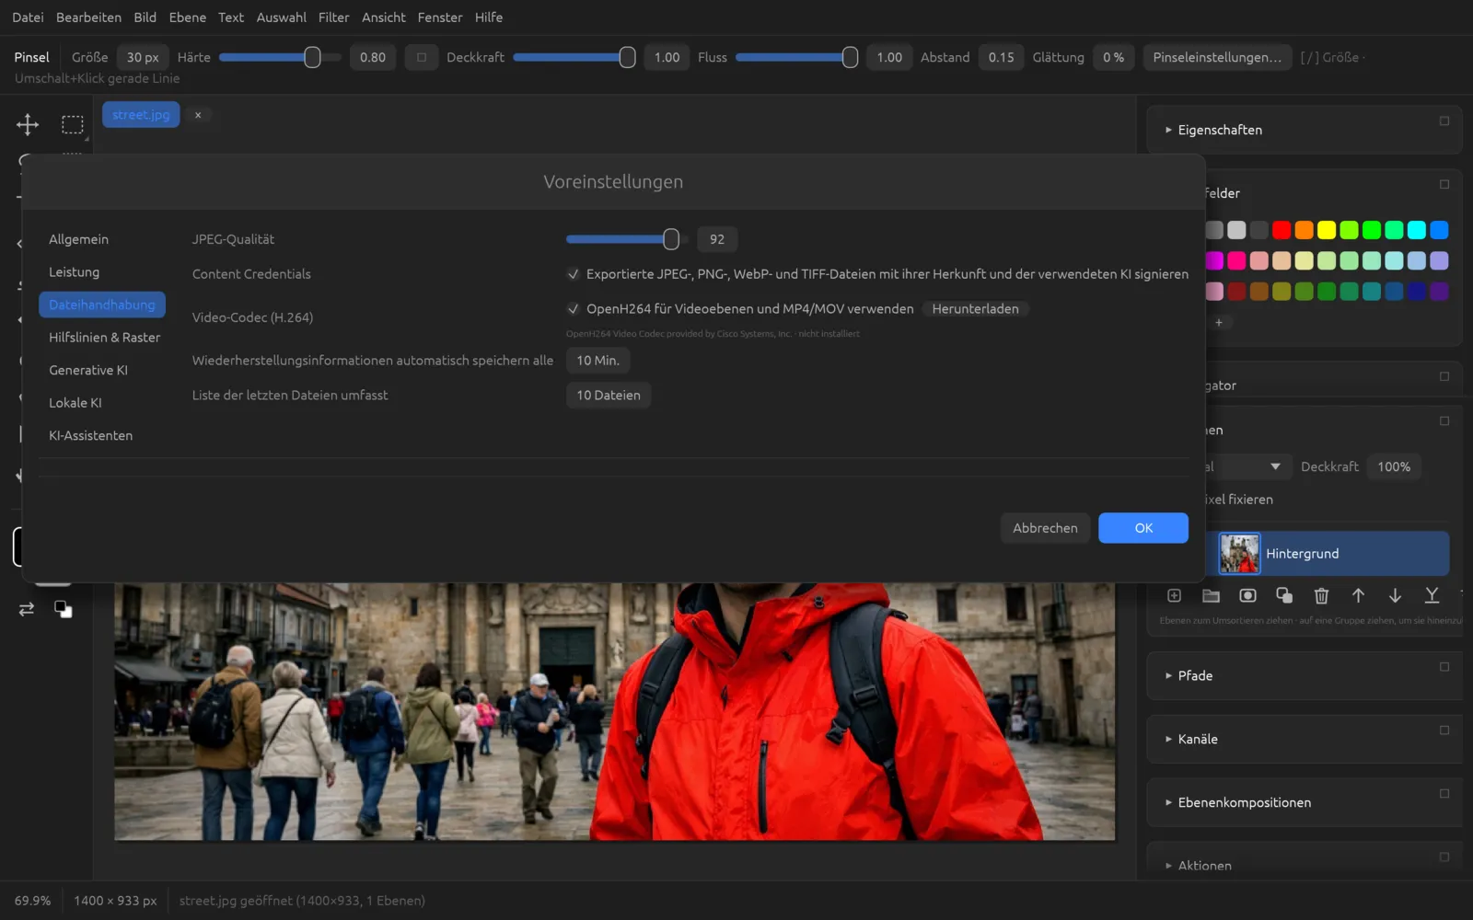This screenshot has width=1473, height=920.
Task: Click the JPEG quality value field 92
Action: [717, 239]
